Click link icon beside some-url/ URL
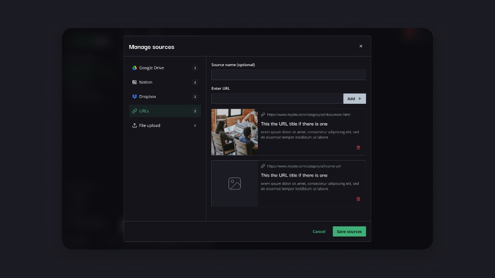 (x=263, y=166)
